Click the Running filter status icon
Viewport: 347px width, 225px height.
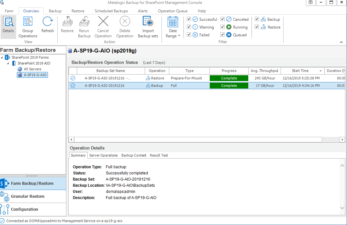[229, 27]
